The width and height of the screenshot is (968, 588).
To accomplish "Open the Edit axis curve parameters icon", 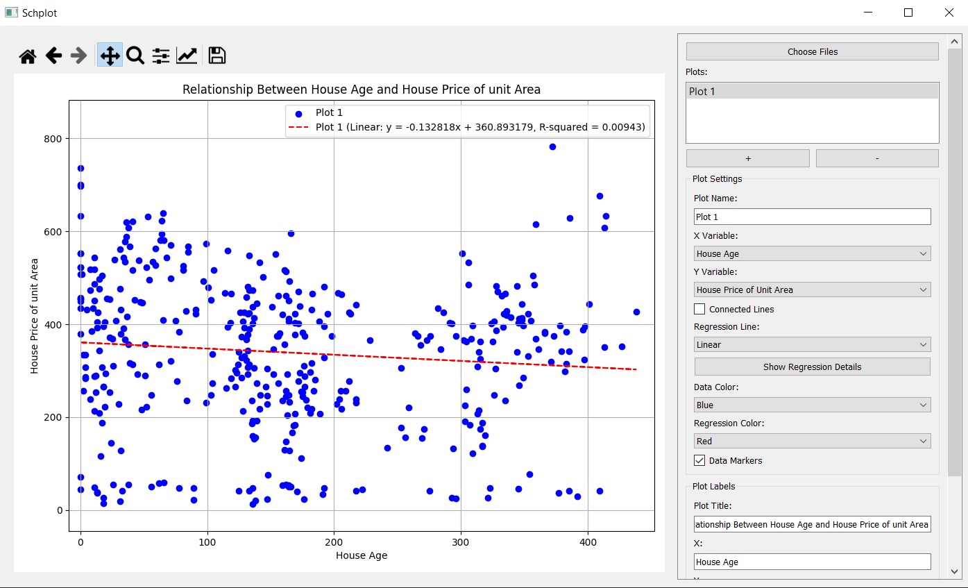I will [187, 56].
